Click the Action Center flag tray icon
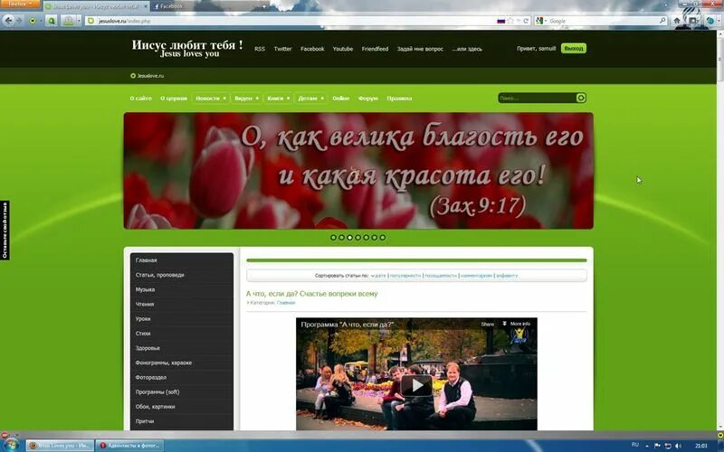 [x=657, y=446]
